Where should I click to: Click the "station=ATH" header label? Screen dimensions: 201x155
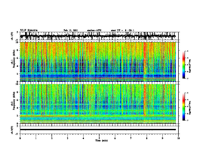coord(94,30)
